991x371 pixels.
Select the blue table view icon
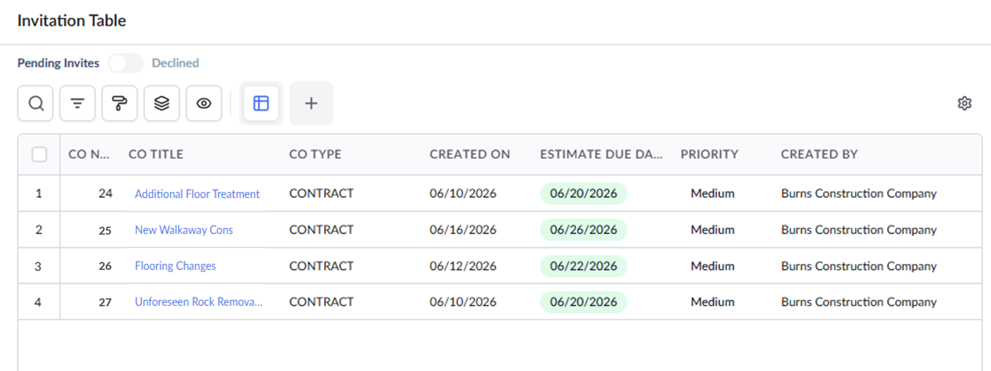(x=261, y=103)
